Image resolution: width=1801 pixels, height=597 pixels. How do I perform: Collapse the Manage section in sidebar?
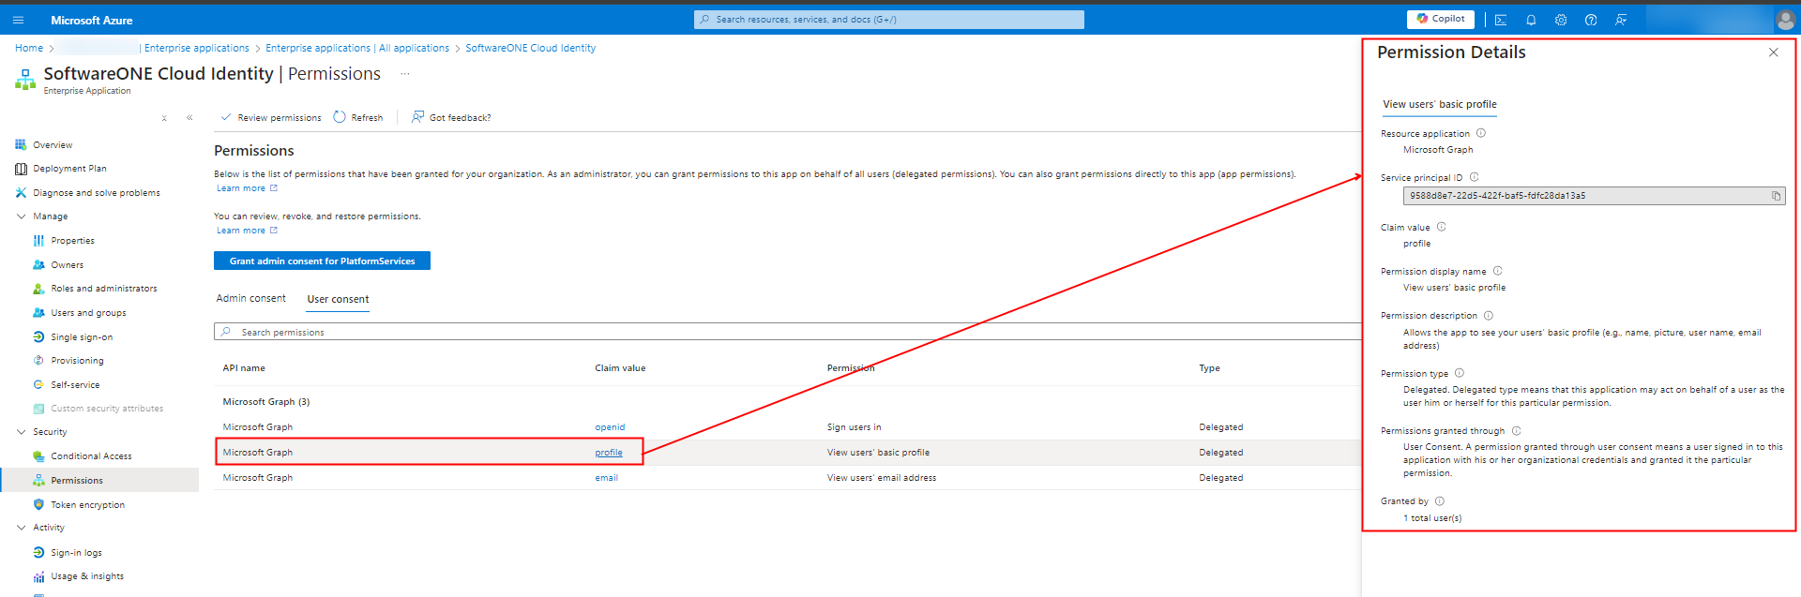[22, 216]
